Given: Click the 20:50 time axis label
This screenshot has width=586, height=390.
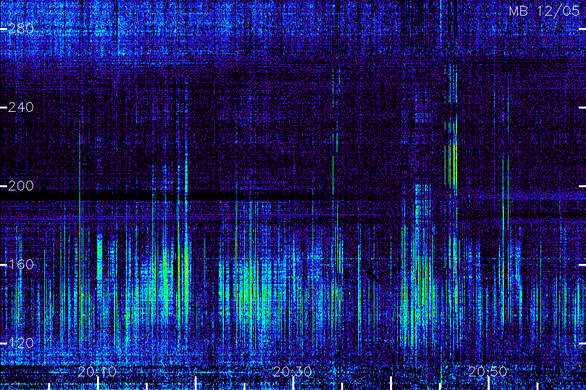Looking at the screenshot, I should (488, 372).
